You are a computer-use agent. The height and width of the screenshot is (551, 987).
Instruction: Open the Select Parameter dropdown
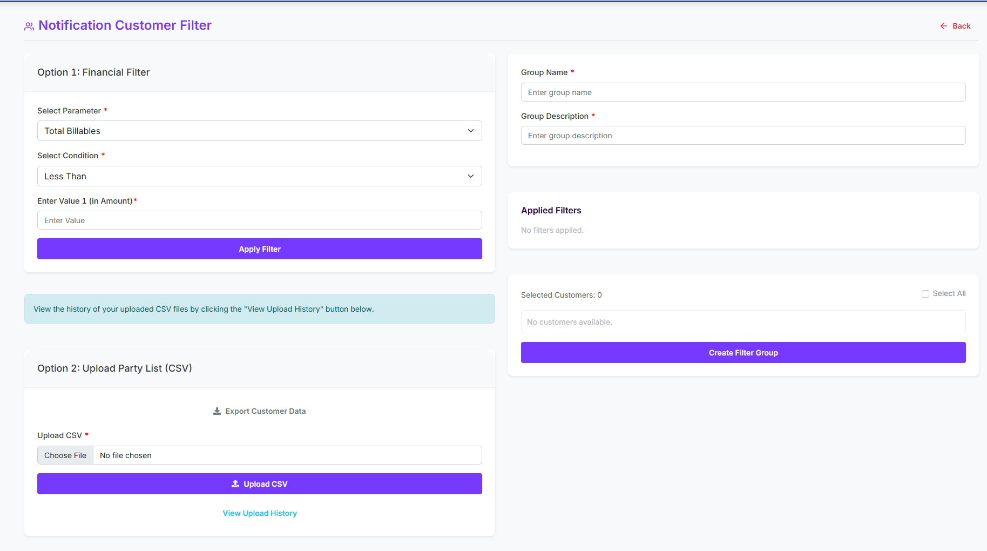[x=260, y=131]
